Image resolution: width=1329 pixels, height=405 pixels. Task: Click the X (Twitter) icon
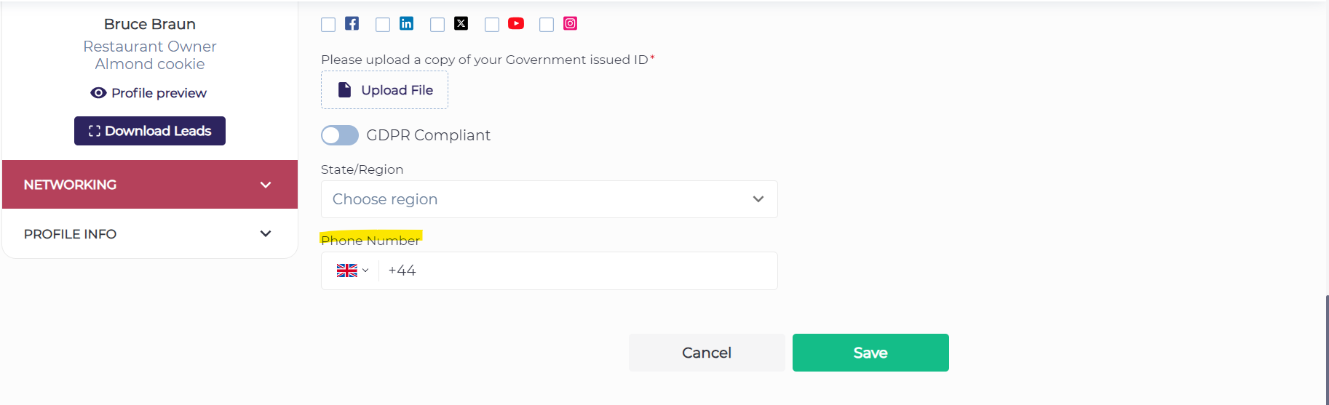coord(461,23)
